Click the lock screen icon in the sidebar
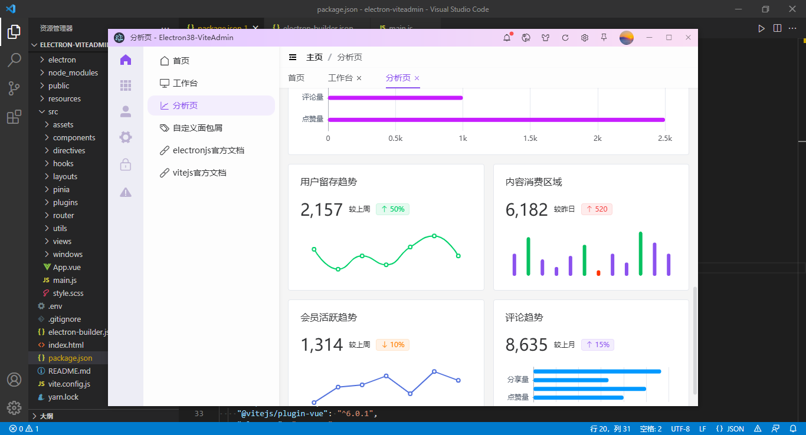 (125, 164)
